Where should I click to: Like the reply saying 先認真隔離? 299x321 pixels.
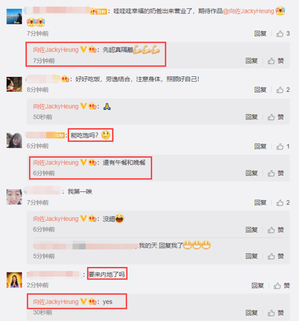(276, 61)
